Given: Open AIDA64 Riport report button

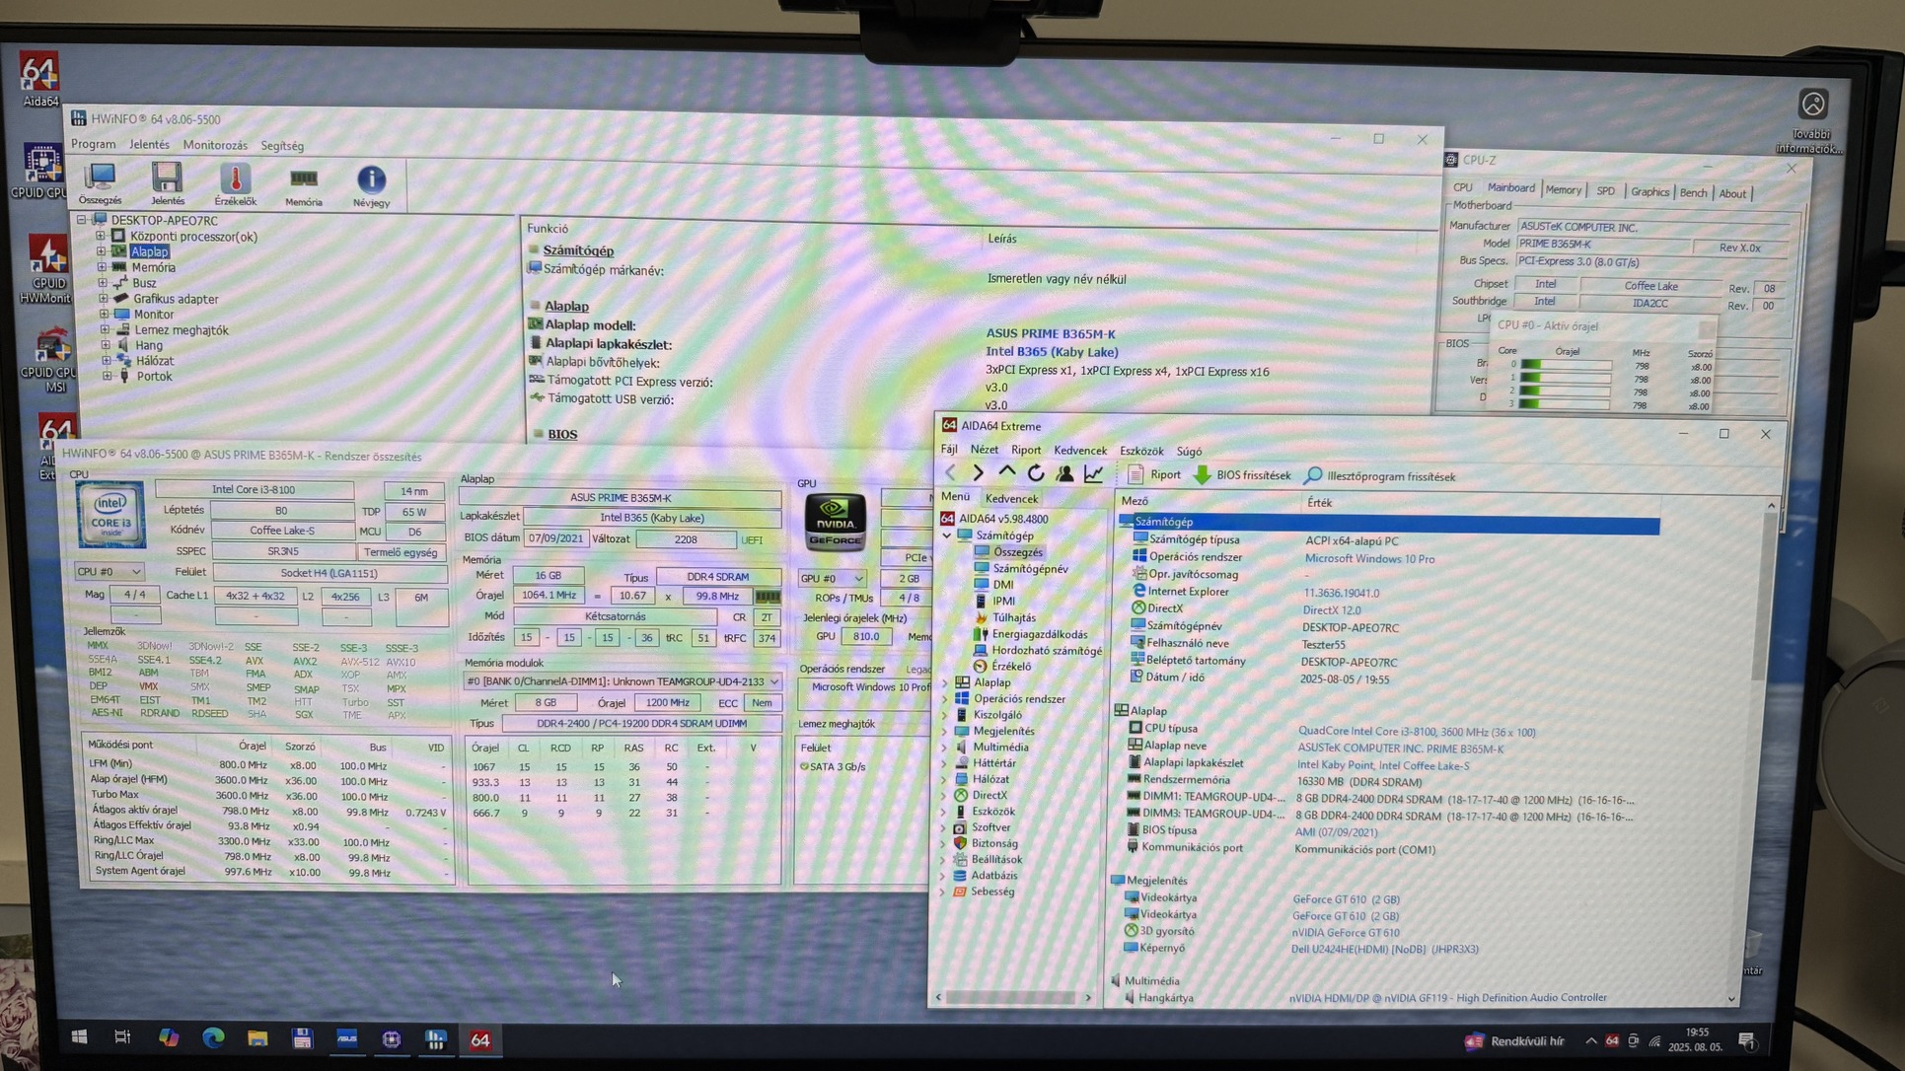Looking at the screenshot, I should (1154, 475).
